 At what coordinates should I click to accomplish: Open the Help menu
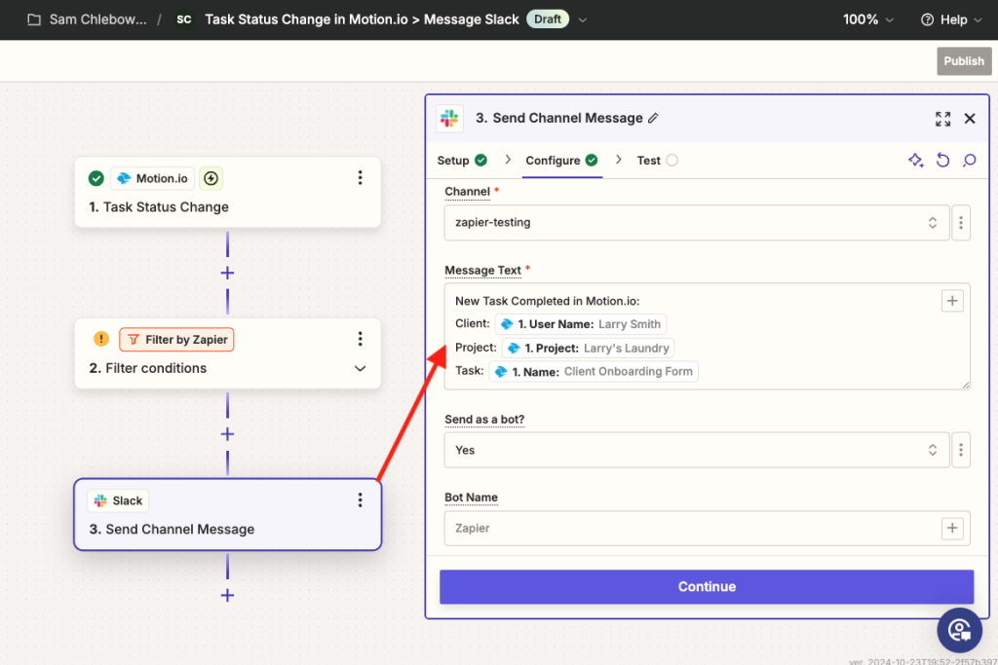[951, 19]
